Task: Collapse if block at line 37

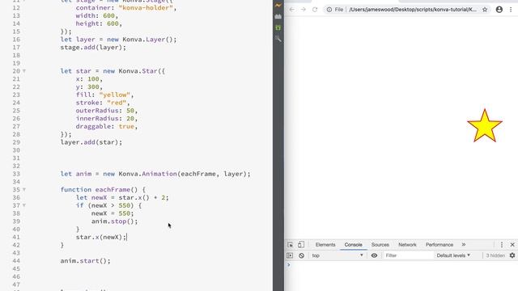Action: pos(24,205)
